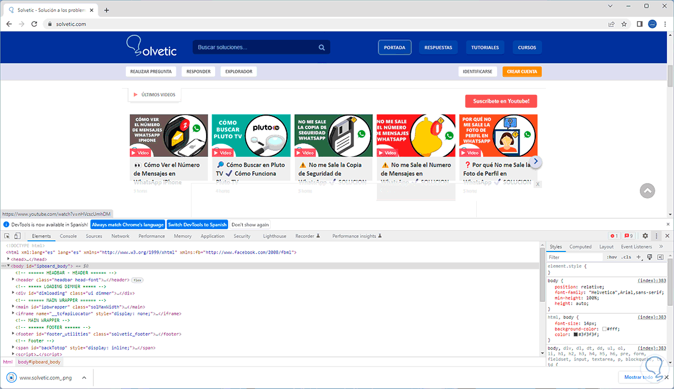Expand the header headbar node
The width and height of the screenshot is (674, 389).
(13, 279)
